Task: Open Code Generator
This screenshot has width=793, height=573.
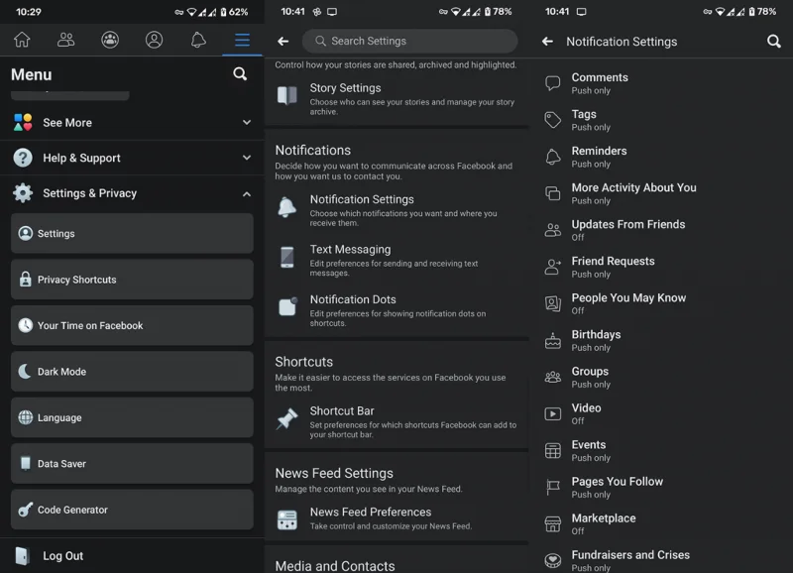Action: point(132,510)
